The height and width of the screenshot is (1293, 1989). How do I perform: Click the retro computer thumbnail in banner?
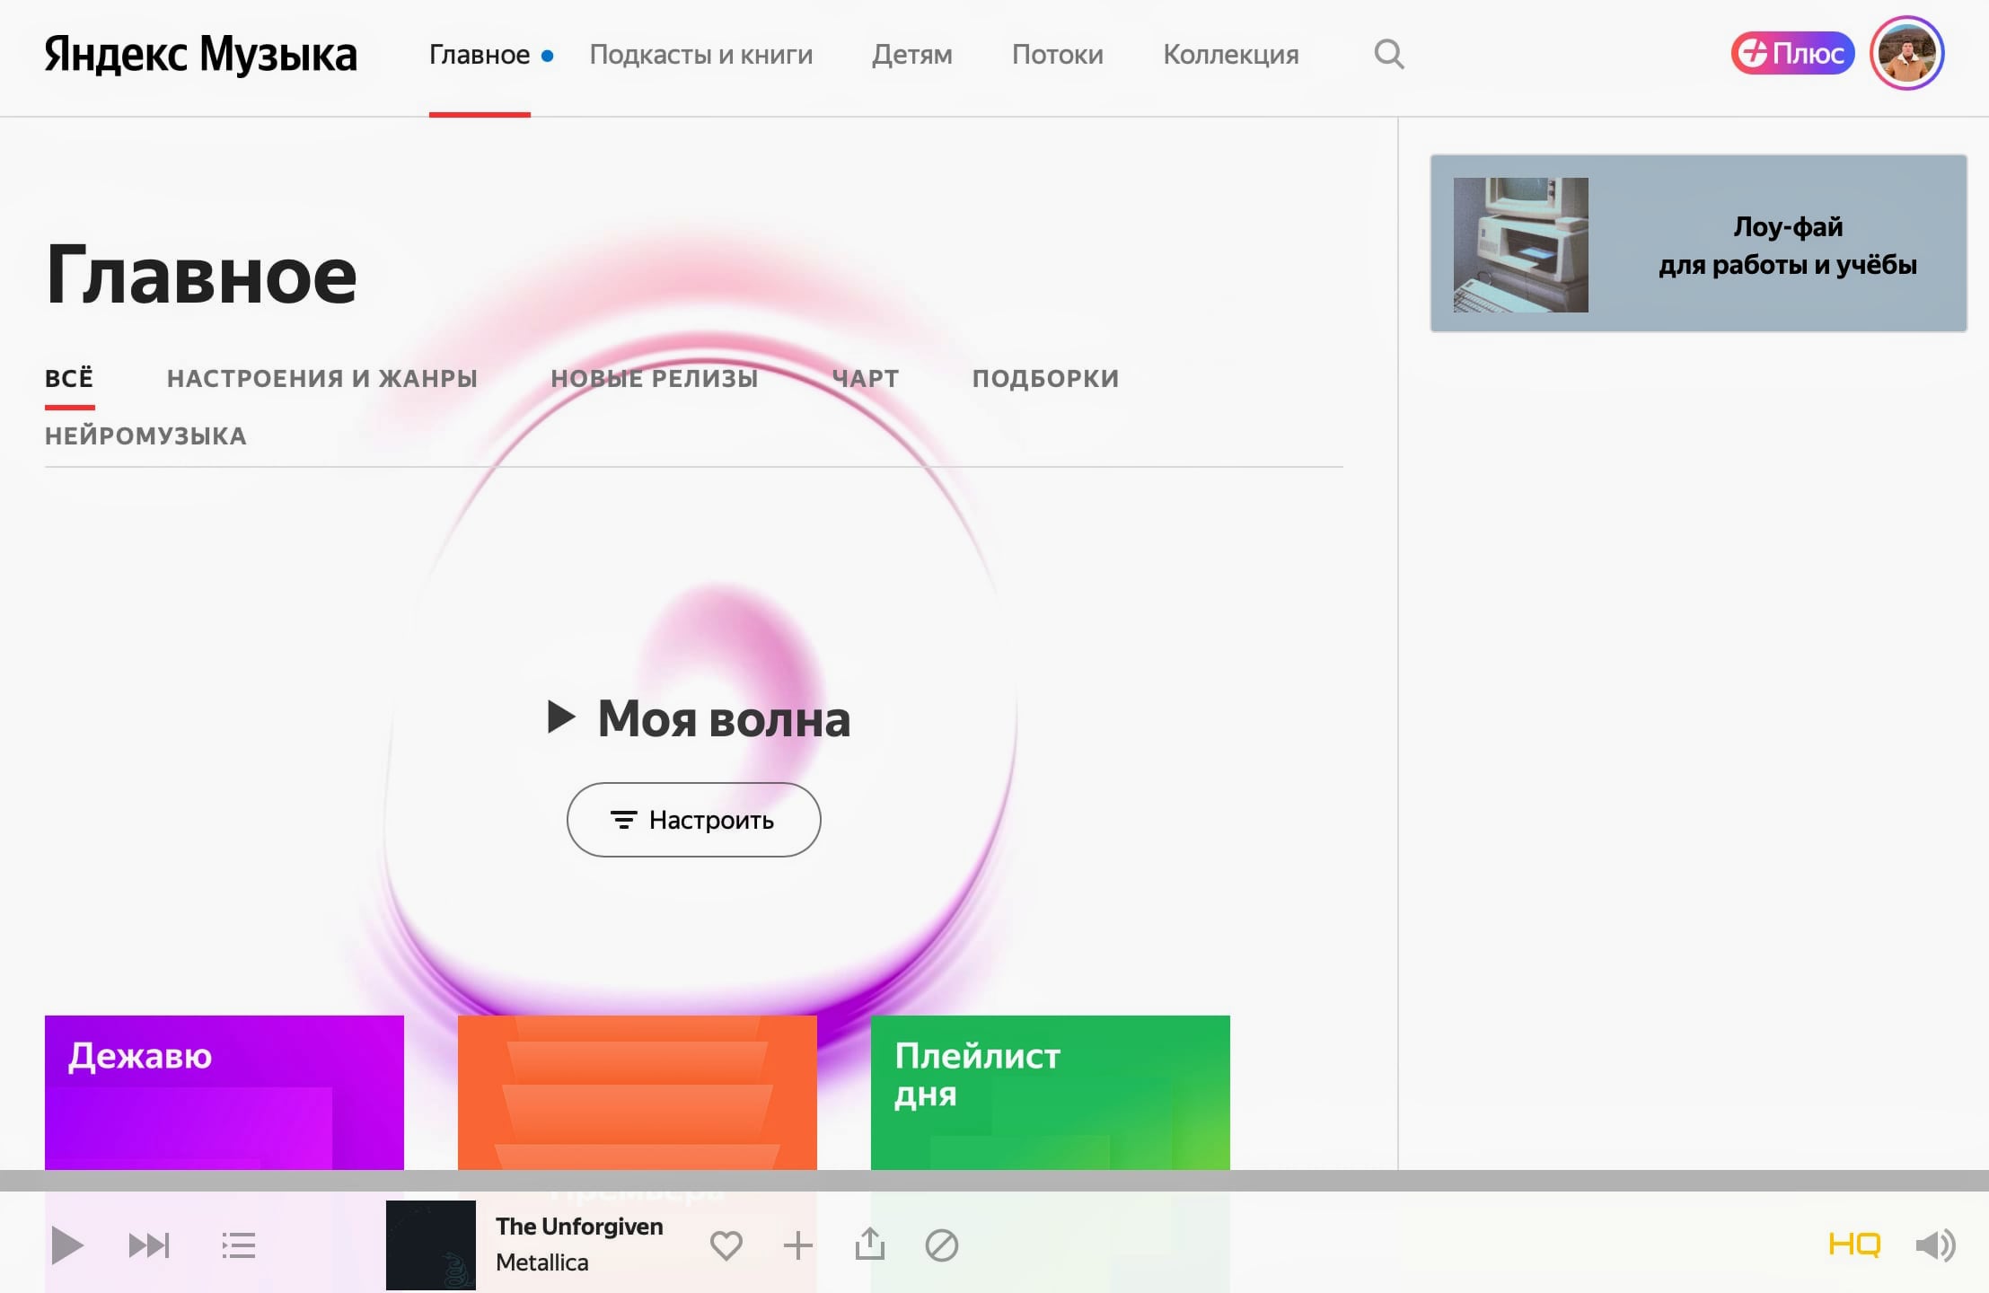[1520, 245]
